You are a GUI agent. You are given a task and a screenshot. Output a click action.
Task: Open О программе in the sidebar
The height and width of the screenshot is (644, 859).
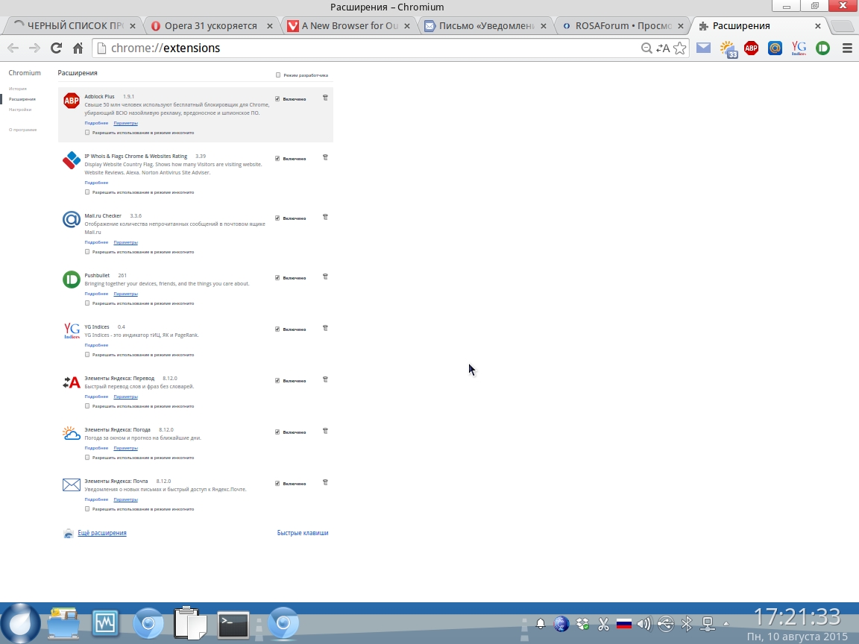point(22,130)
